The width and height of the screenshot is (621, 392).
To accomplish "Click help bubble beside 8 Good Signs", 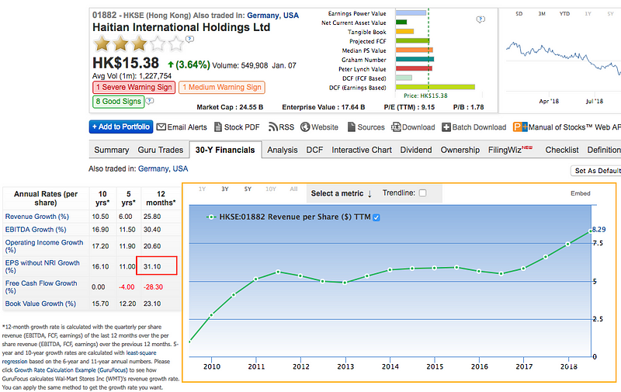I will 150,102.
